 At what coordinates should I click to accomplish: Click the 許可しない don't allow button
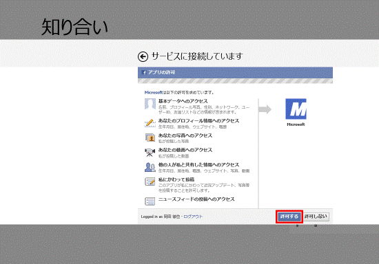(x=316, y=217)
